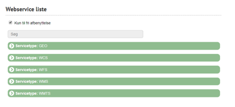
Task: Select the bold 'Servicetype:' label in WMTS row
Action: click(x=26, y=93)
